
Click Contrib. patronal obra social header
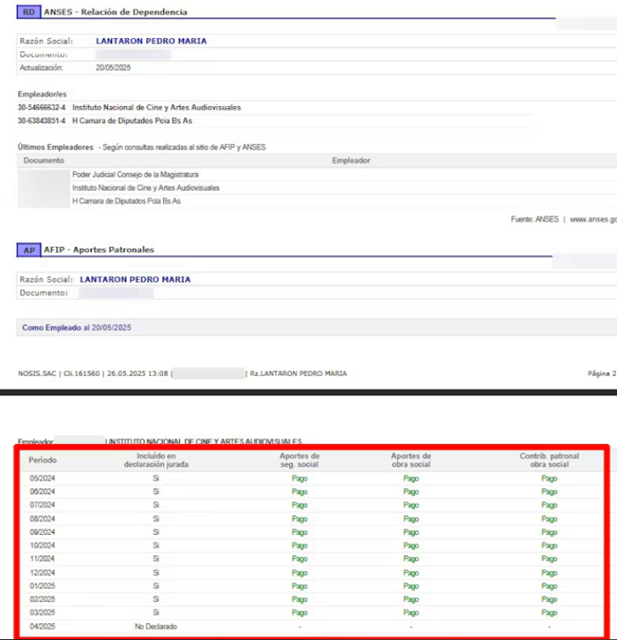(549, 460)
